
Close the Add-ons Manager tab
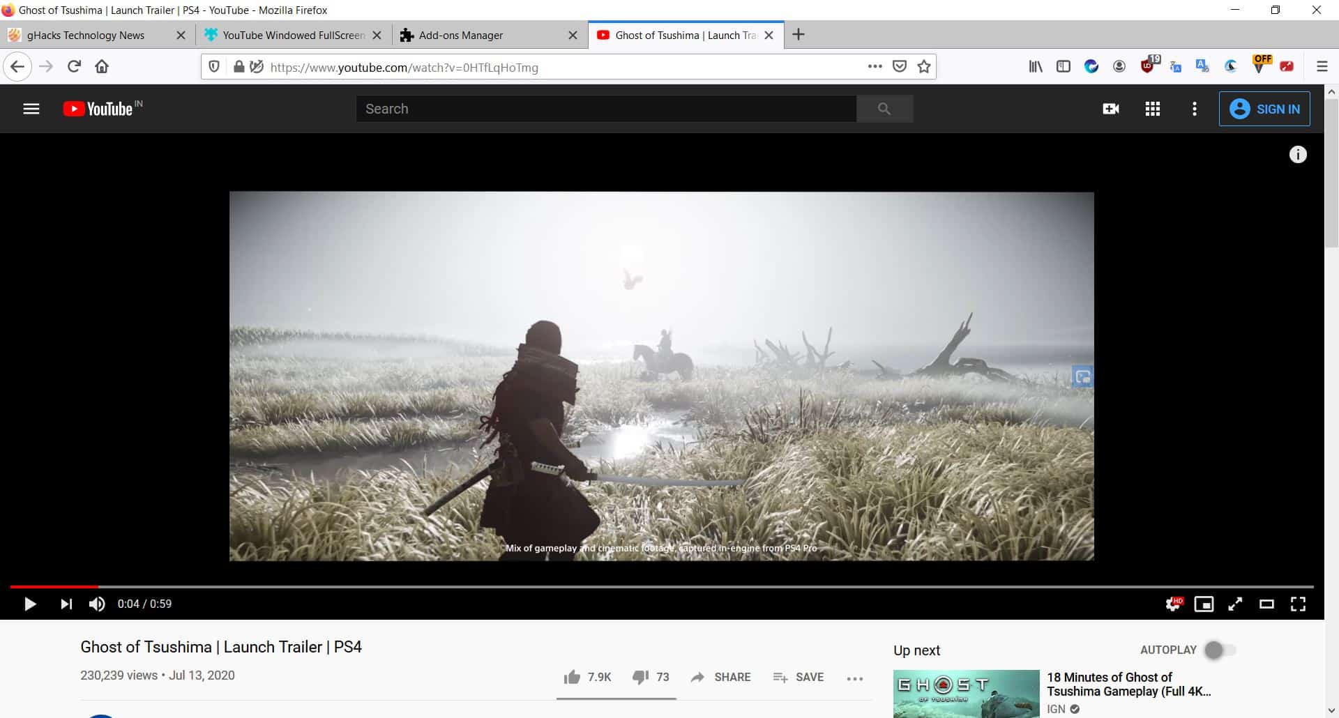[x=573, y=35]
